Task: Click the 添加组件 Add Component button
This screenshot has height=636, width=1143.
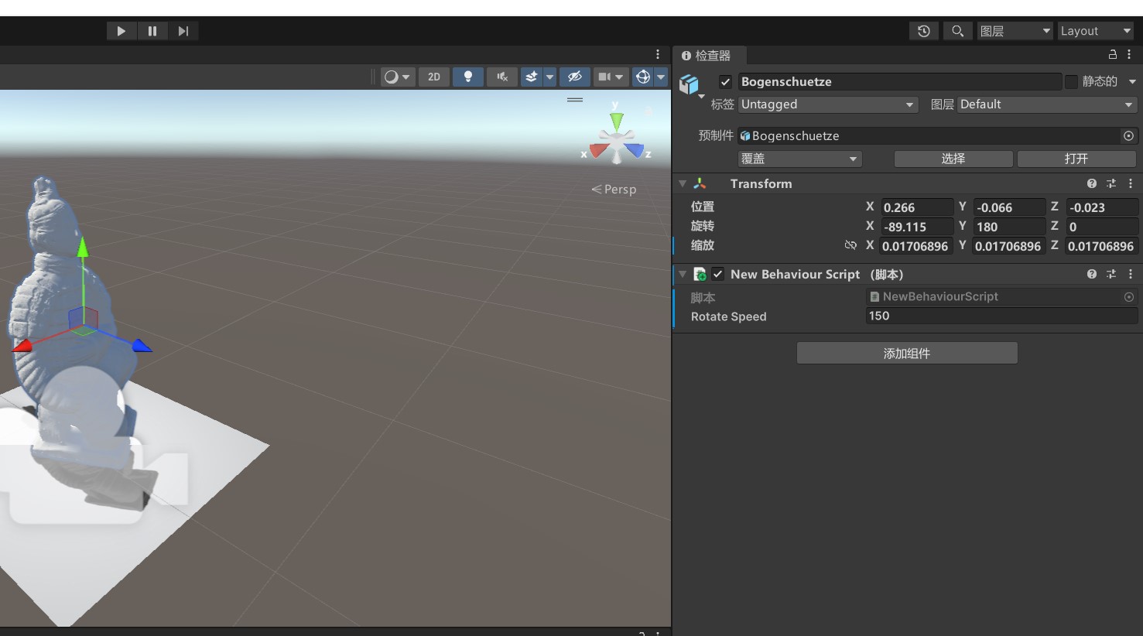Action: point(907,354)
